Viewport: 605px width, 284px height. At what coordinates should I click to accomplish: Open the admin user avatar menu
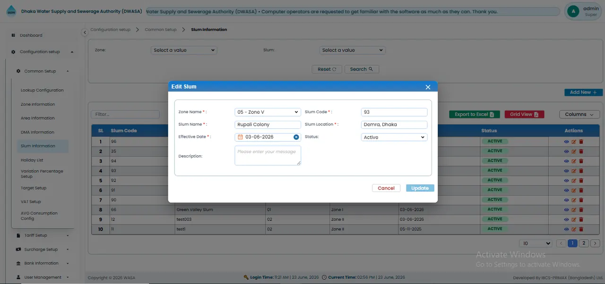point(573,11)
